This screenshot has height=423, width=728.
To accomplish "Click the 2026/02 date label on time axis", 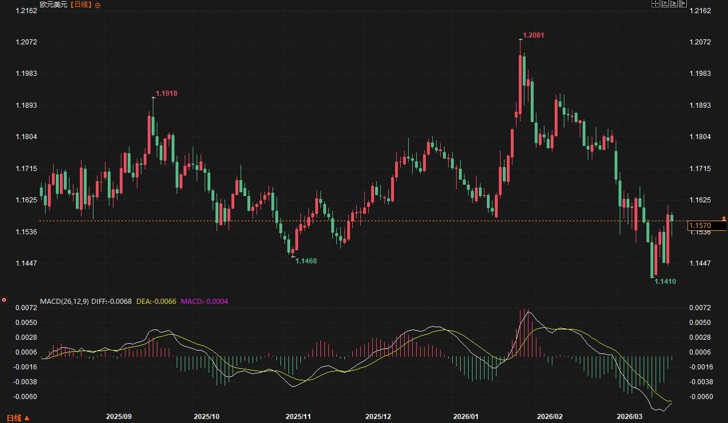I will click(550, 417).
